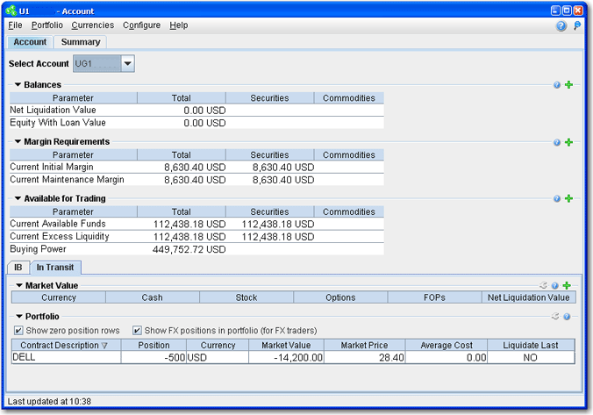Select the In Transit tab
Image resolution: width=593 pixels, height=415 pixels.
point(55,268)
